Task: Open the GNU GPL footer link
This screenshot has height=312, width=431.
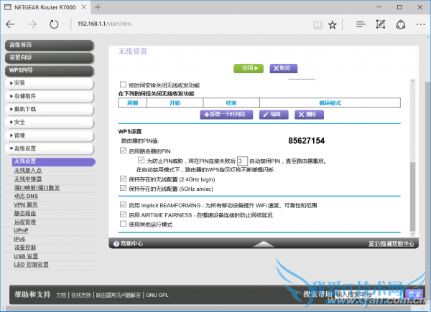Action: tap(157, 295)
